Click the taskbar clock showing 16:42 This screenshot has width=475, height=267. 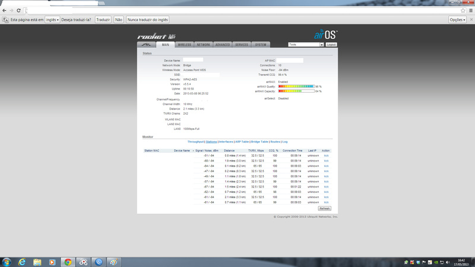tap(461, 262)
